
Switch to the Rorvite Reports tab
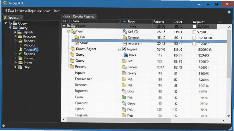(84, 17)
